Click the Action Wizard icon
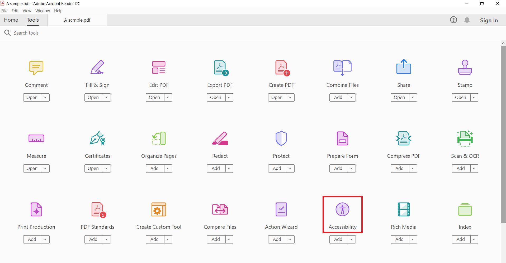The width and height of the screenshot is (506, 263). click(x=281, y=209)
